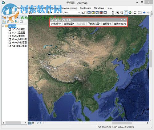
Task: Open the View menu
Action: pyautogui.click(x=20, y=8)
